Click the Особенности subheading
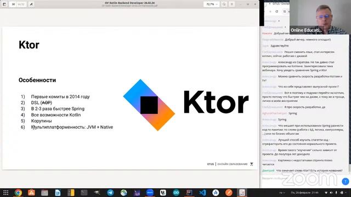The height and width of the screenshot is (197, 351). pos(37,80)
